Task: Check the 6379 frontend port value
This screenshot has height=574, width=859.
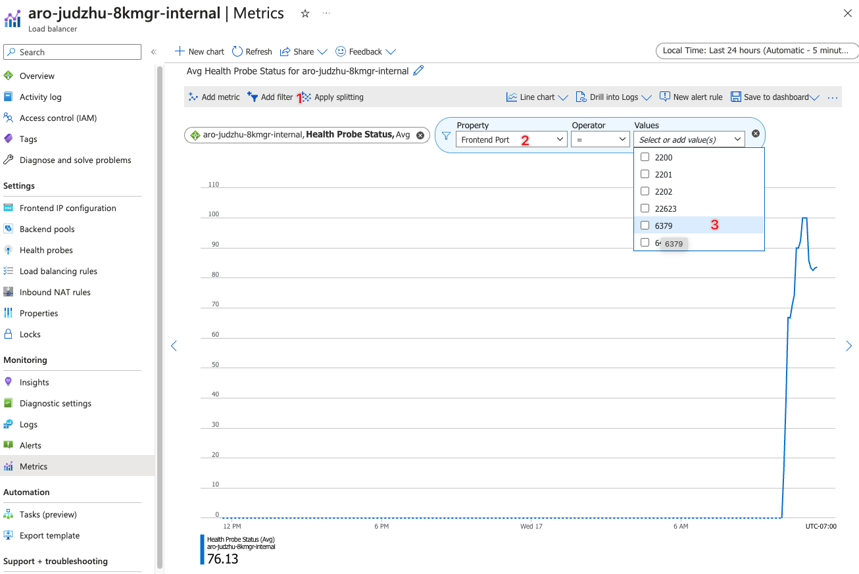Action: pyautogui.click(x=644, y=225)
